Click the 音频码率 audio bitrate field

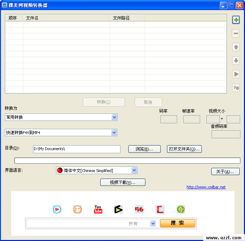[x=226, y=134]
